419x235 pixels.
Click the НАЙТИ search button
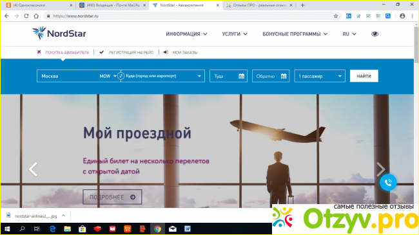(364, 76)
